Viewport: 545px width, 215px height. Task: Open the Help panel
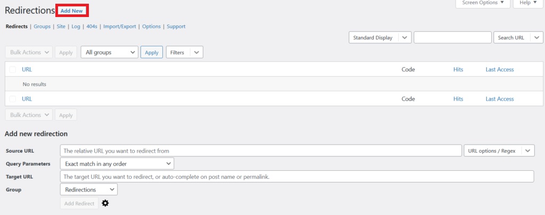[527, 3]
